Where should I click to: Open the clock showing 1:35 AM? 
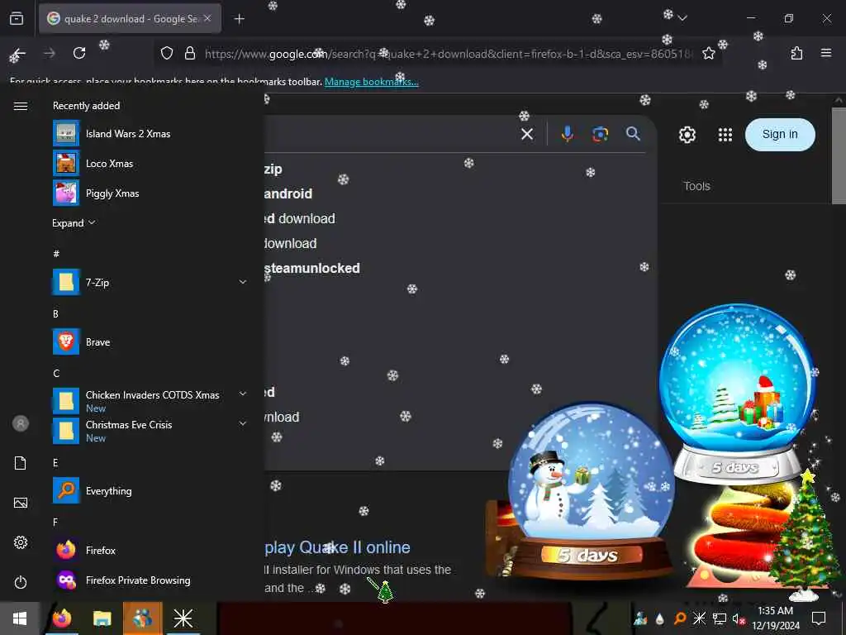[775, 618]
